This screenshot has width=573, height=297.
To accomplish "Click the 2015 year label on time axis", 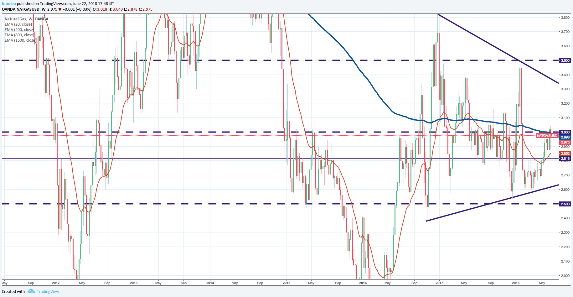I will point(286,283).
